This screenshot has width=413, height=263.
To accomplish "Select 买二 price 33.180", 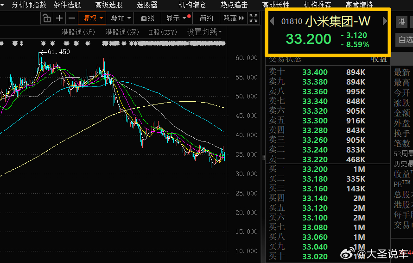I will (x=315, y=179).
